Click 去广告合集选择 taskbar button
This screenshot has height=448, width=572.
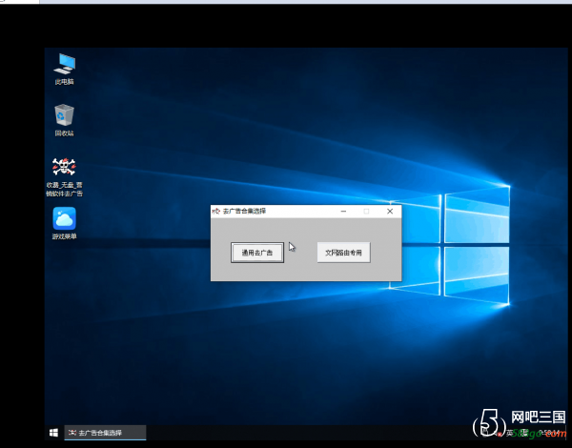click(x=105, y=433)
